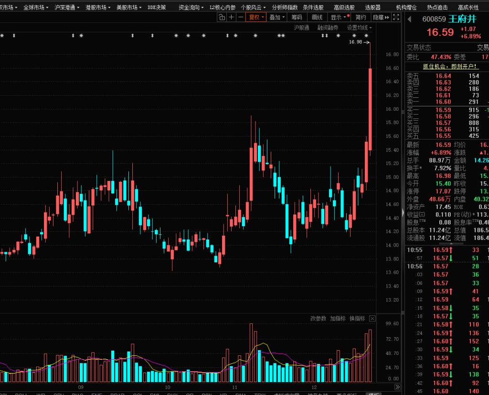489x395 pixels.
Task: Click left arrow beside stock code 600859
Action: coord(409,19)
